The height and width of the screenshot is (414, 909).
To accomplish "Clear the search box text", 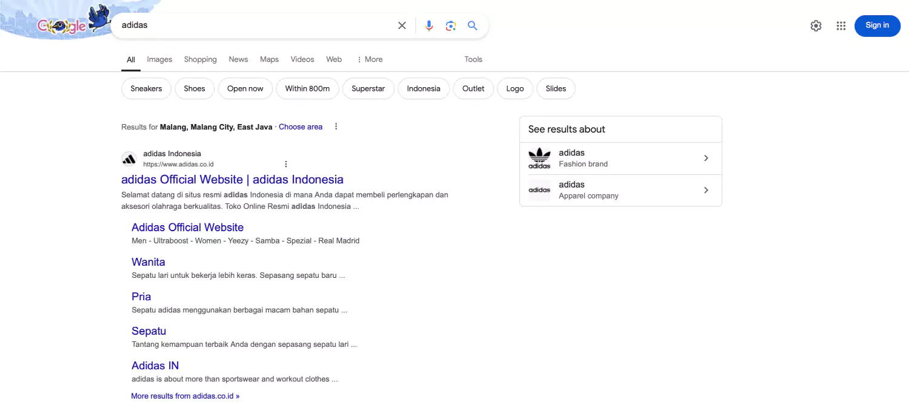I will [x=402, y=25].
